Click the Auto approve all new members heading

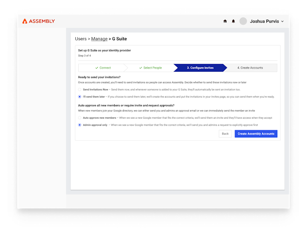[126, 105]
